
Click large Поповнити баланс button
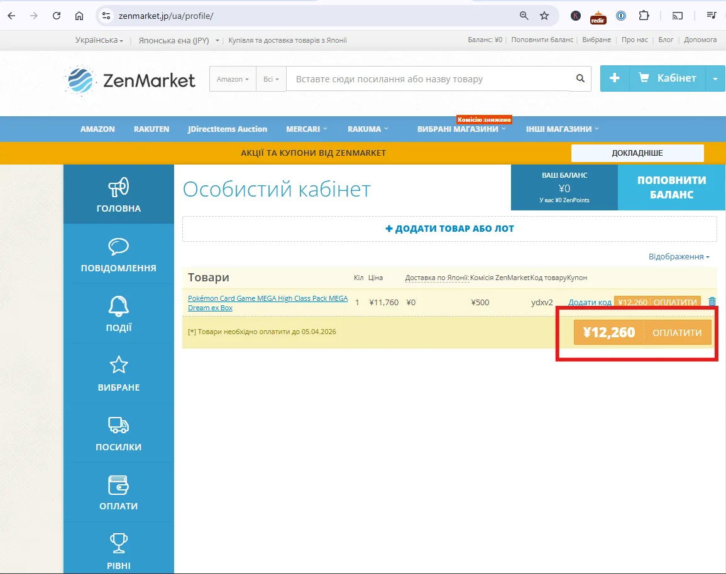tap(672, 187)
